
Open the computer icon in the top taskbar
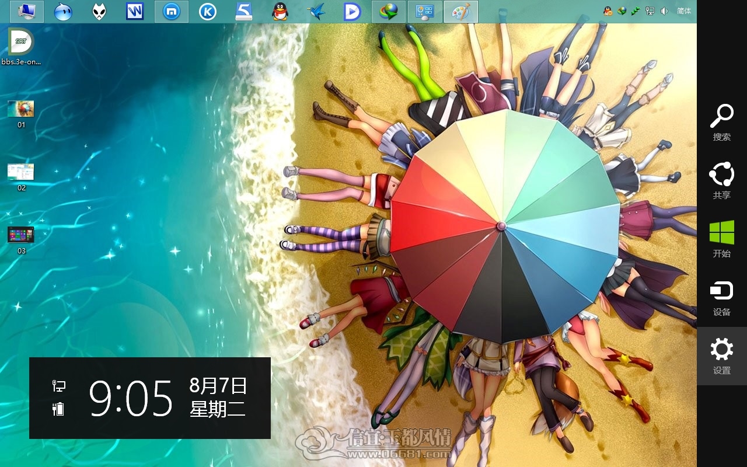27,11
